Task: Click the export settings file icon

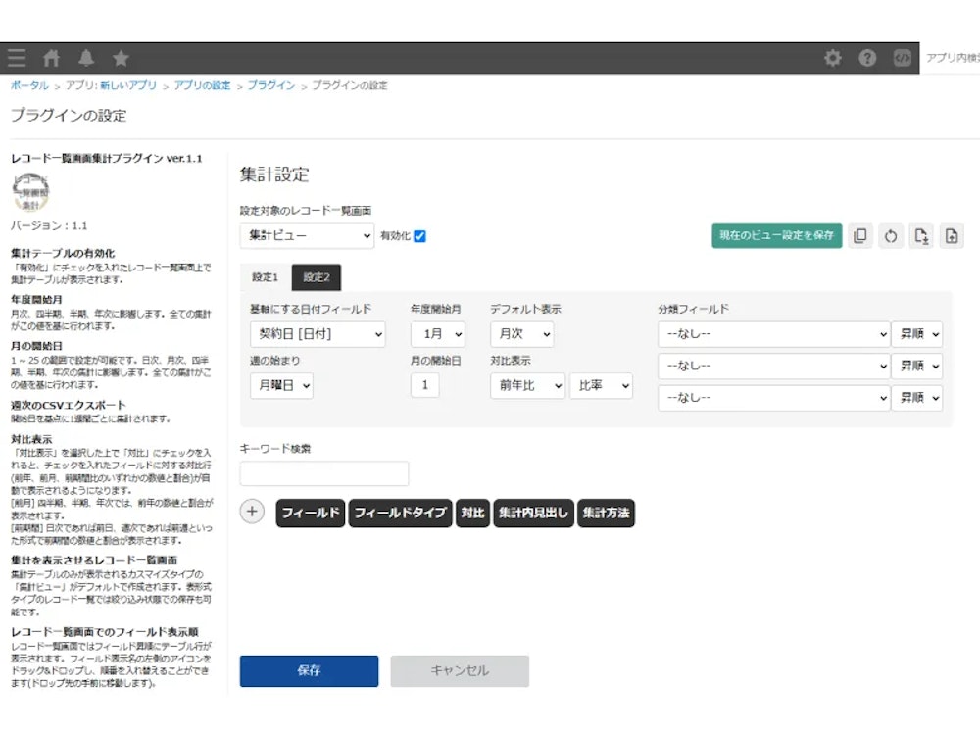Action: click(921, 236)
